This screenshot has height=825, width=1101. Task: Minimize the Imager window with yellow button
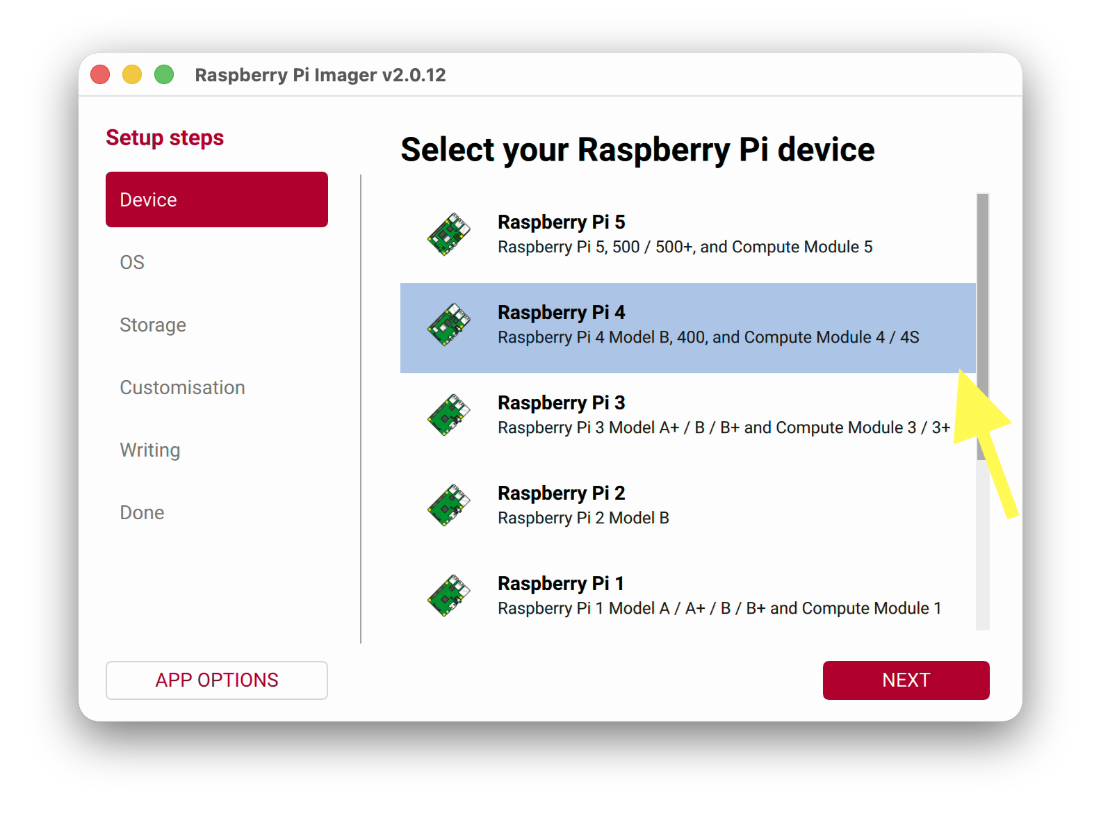[132, 74]
